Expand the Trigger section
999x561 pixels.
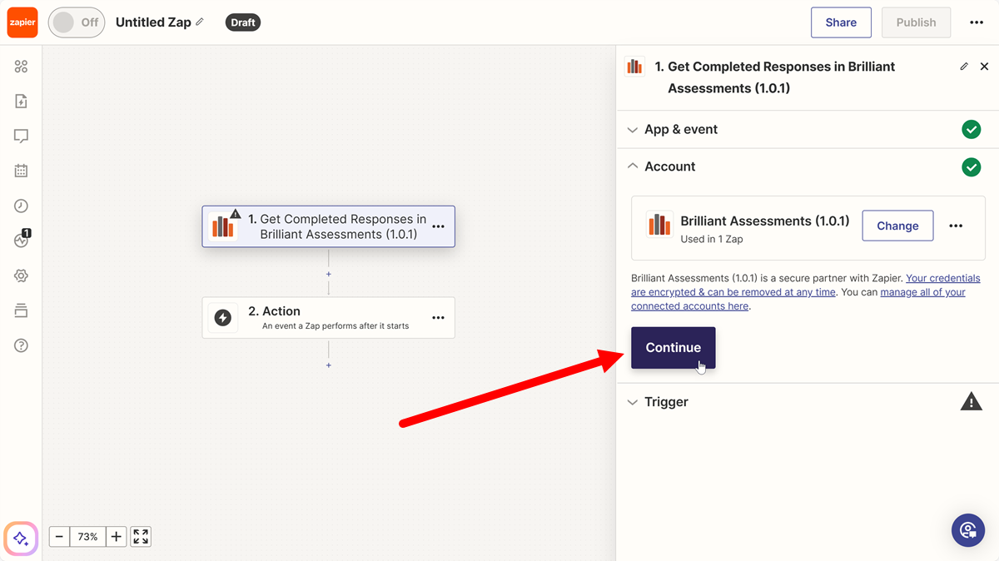click(x=633, y=401)
